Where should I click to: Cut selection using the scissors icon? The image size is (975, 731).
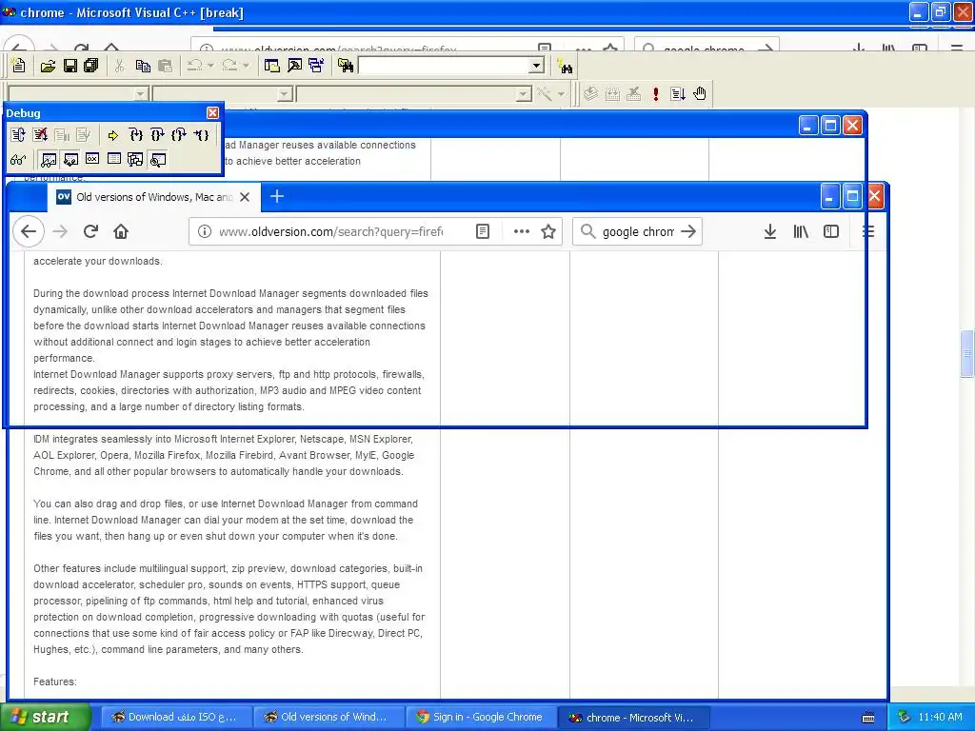coord(119,66)
